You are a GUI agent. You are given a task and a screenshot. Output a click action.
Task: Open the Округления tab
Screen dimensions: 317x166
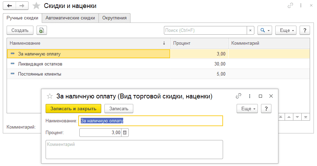114,18
